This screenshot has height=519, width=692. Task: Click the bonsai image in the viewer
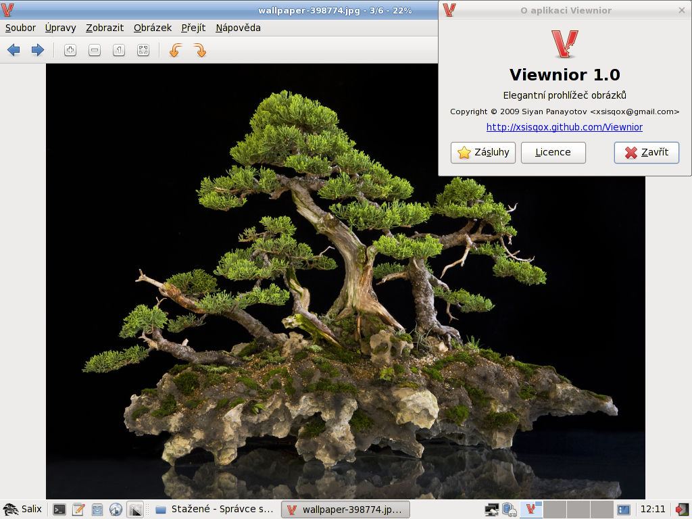345,281
